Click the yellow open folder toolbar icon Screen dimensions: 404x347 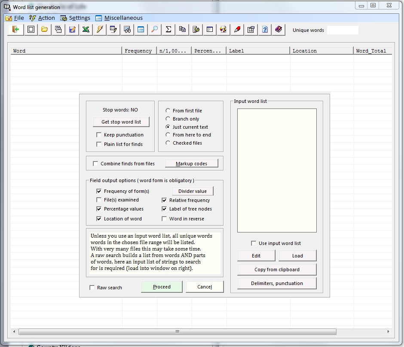44,30
